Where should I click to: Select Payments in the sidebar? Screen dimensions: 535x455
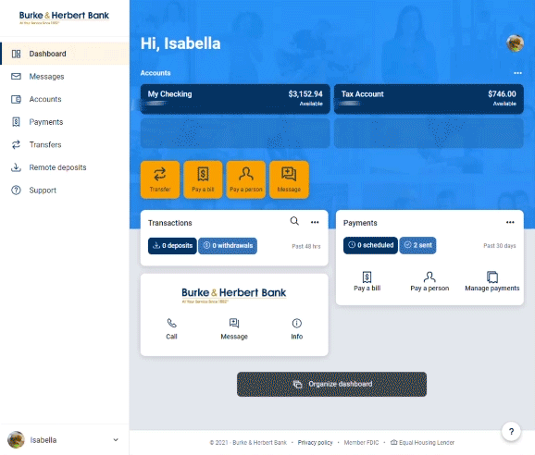[65, 122]
